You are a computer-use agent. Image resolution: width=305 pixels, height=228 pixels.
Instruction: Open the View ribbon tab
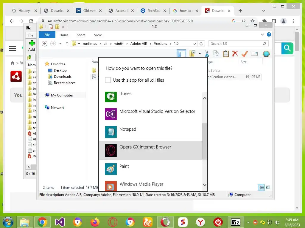coord(98,35)
